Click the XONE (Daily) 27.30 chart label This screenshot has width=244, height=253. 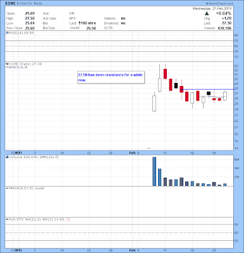[25, 64]
